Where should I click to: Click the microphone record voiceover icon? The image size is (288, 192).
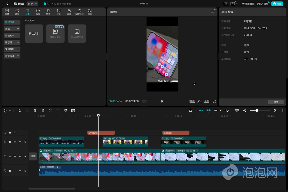coord(190,111)
